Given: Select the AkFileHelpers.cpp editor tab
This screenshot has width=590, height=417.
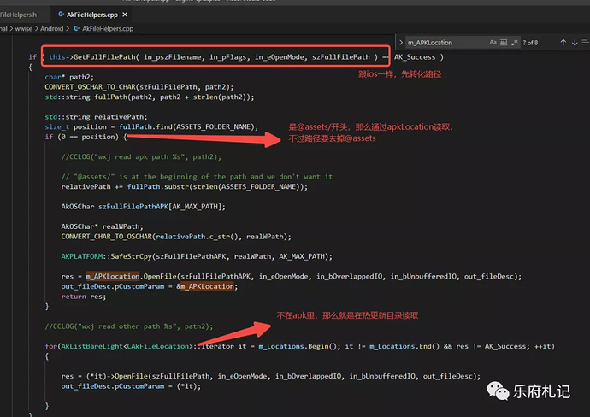Looking at the screenshot, I should 91,15.
